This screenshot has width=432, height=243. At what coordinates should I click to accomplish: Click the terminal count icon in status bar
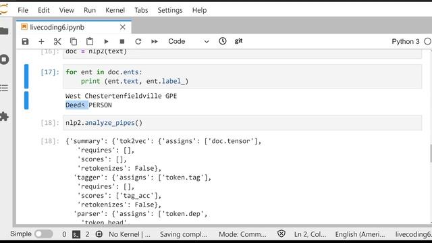[x=76, y=234]
